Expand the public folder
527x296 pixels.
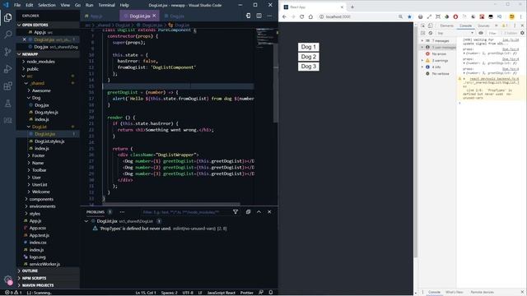pyautogui.click(x=33, y=69)
